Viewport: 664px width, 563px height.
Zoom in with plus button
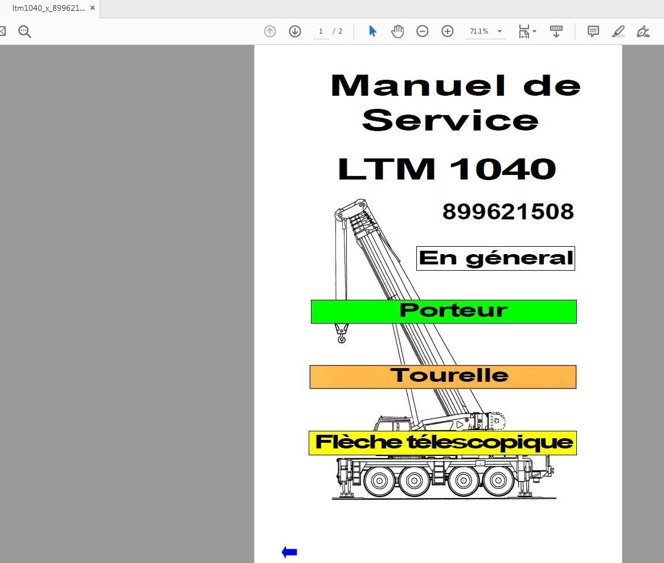coord(448,31)
